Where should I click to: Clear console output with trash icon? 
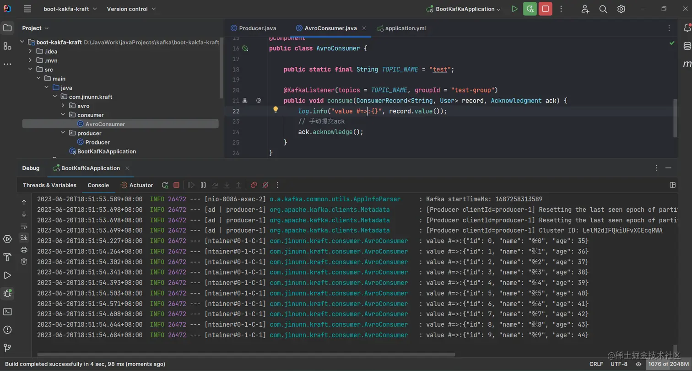(x=24, y=261)
